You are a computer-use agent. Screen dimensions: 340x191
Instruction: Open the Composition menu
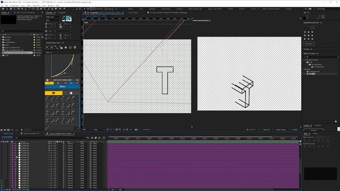14,5
